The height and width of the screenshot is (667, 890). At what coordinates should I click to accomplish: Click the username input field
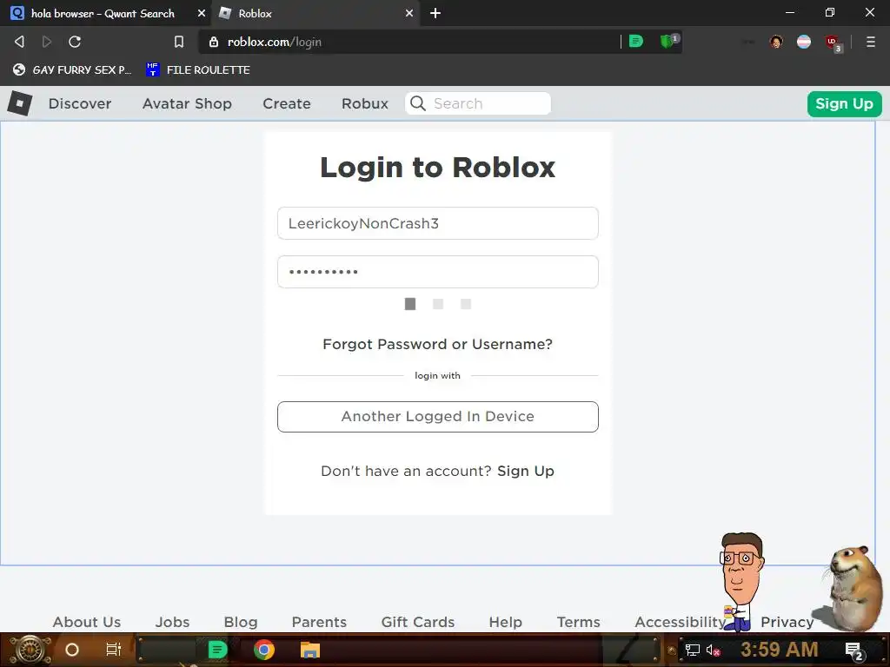[x=438, y=223]
